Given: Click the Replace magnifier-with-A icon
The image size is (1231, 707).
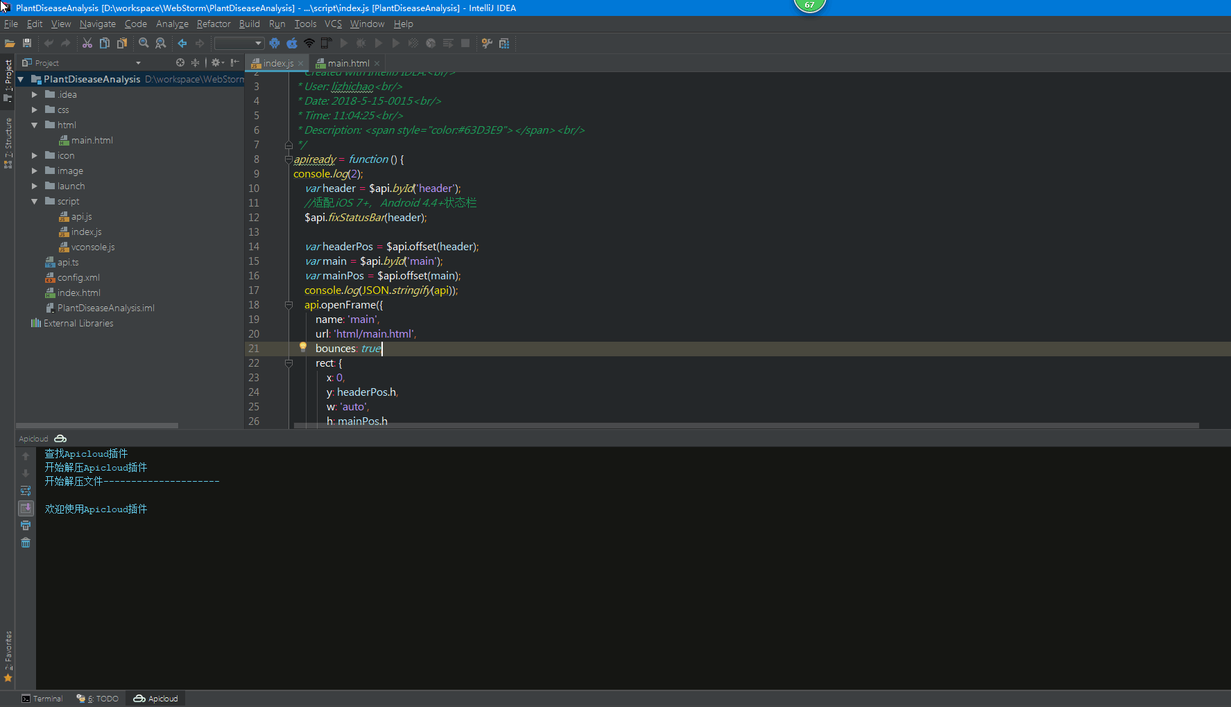Looking at the screenshot, I should click(x=161, y=43).
